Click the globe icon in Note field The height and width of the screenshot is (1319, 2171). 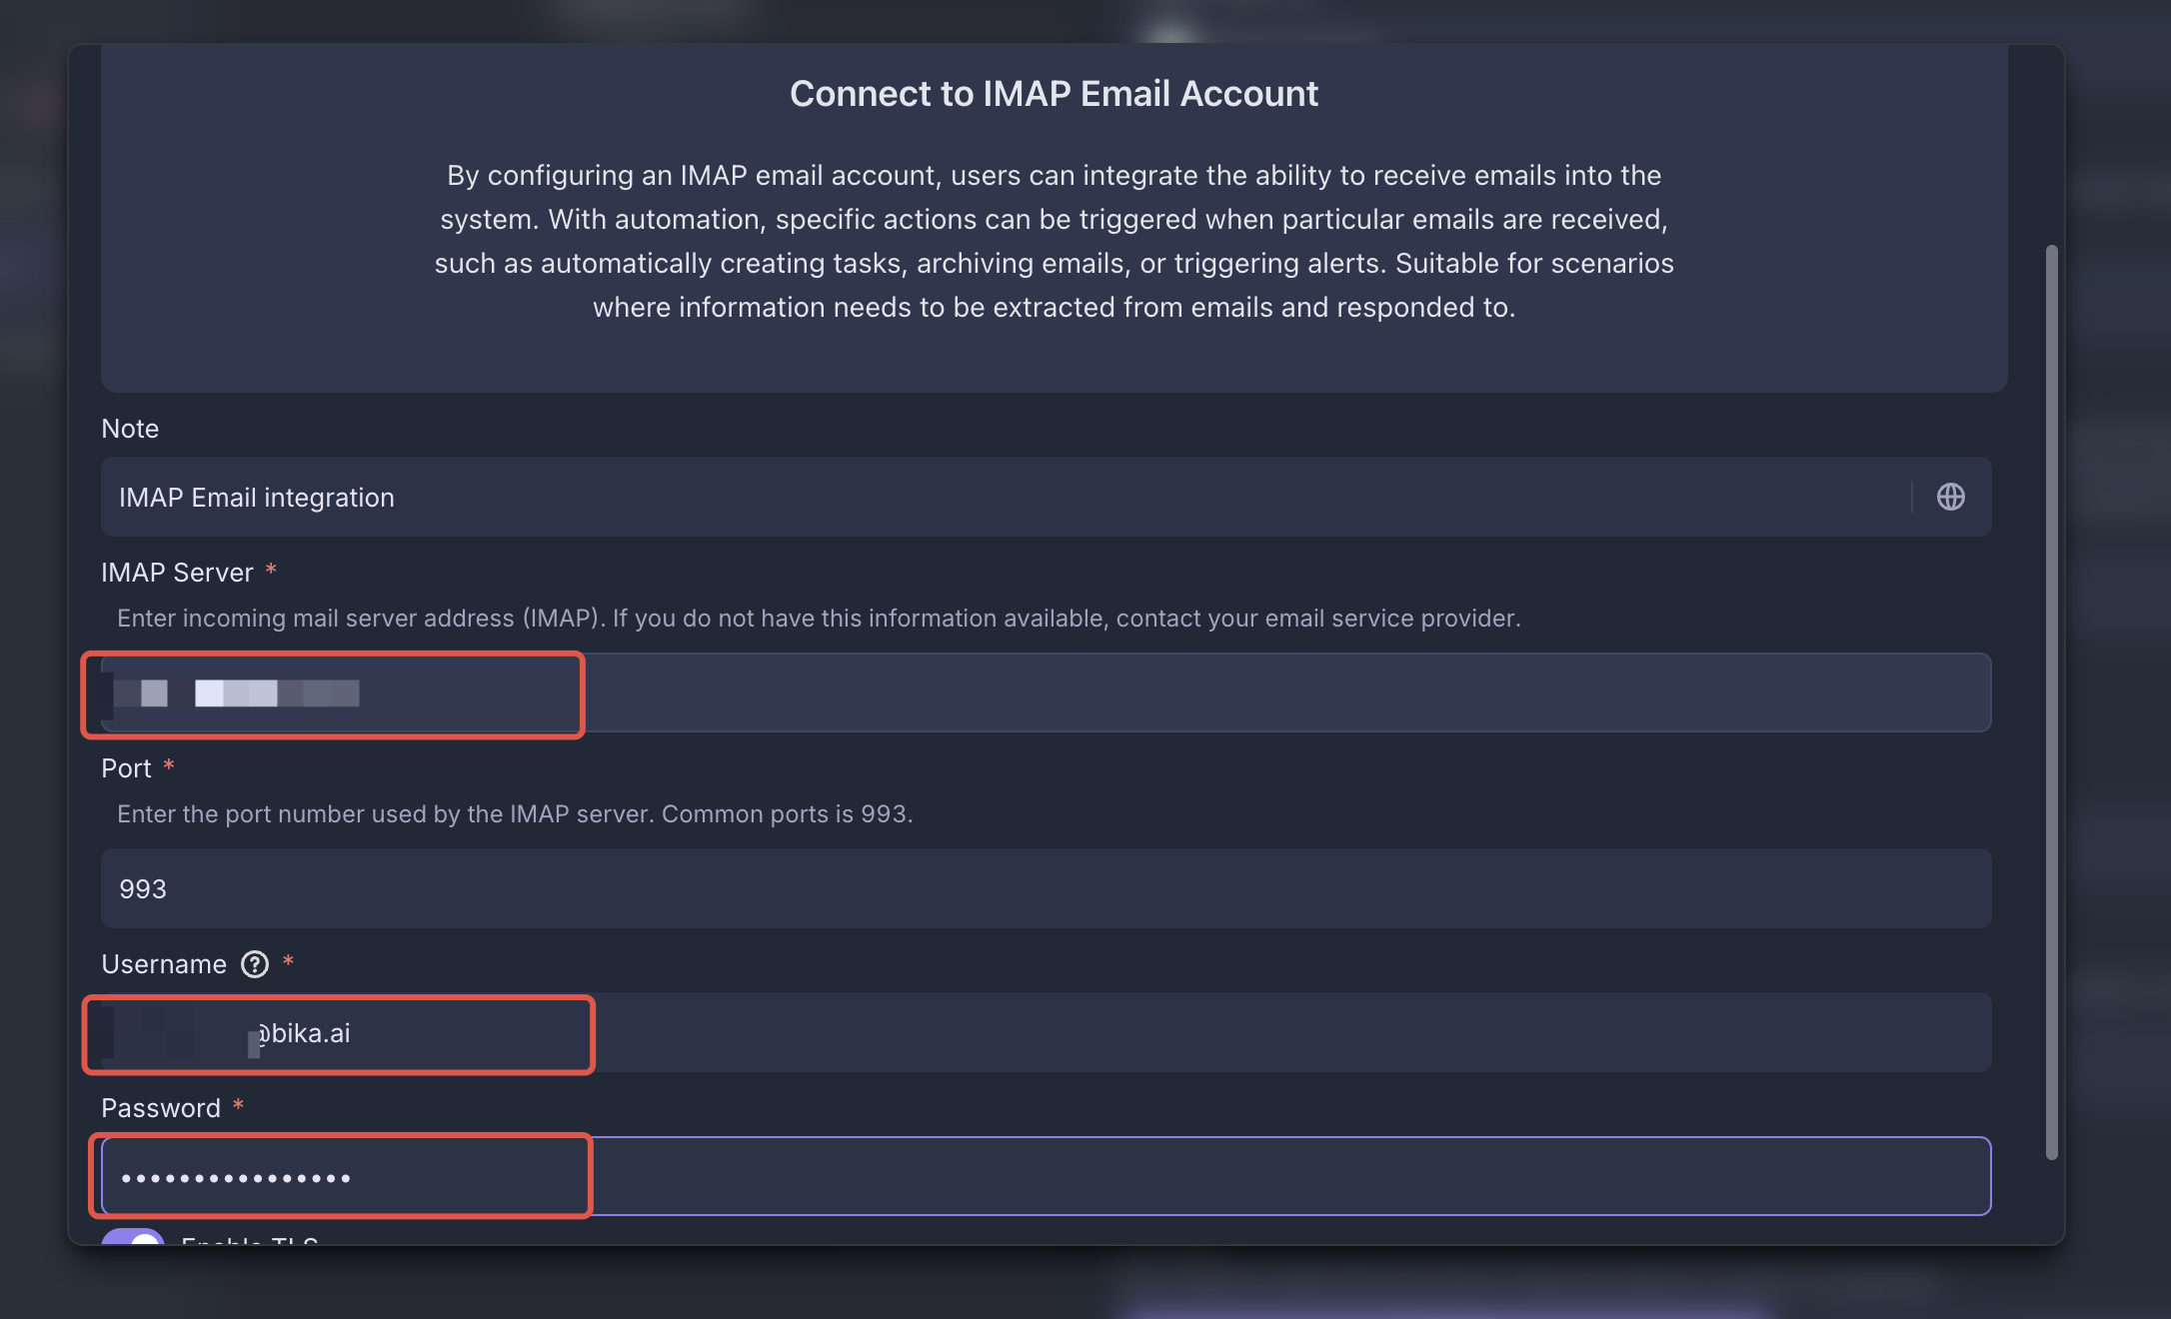1950,497
